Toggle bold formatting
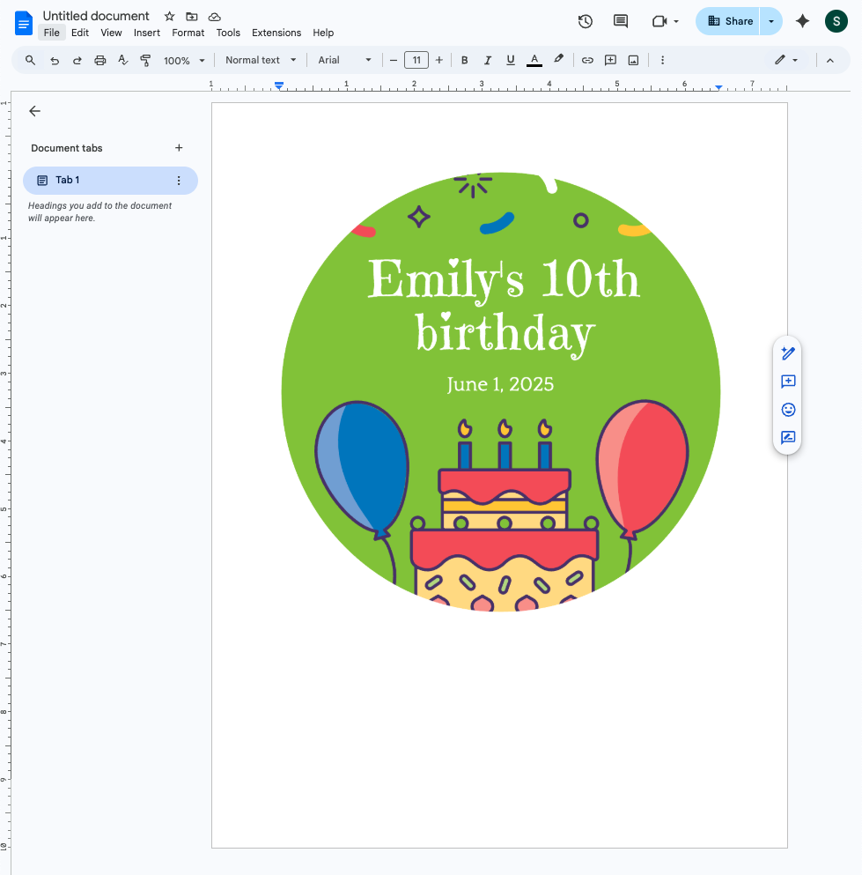 pyautogui.click(x=464, y=60)
